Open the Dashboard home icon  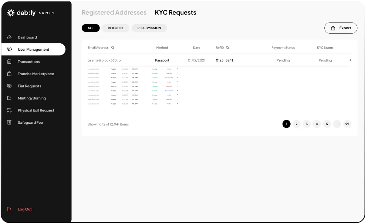(9, 37)
